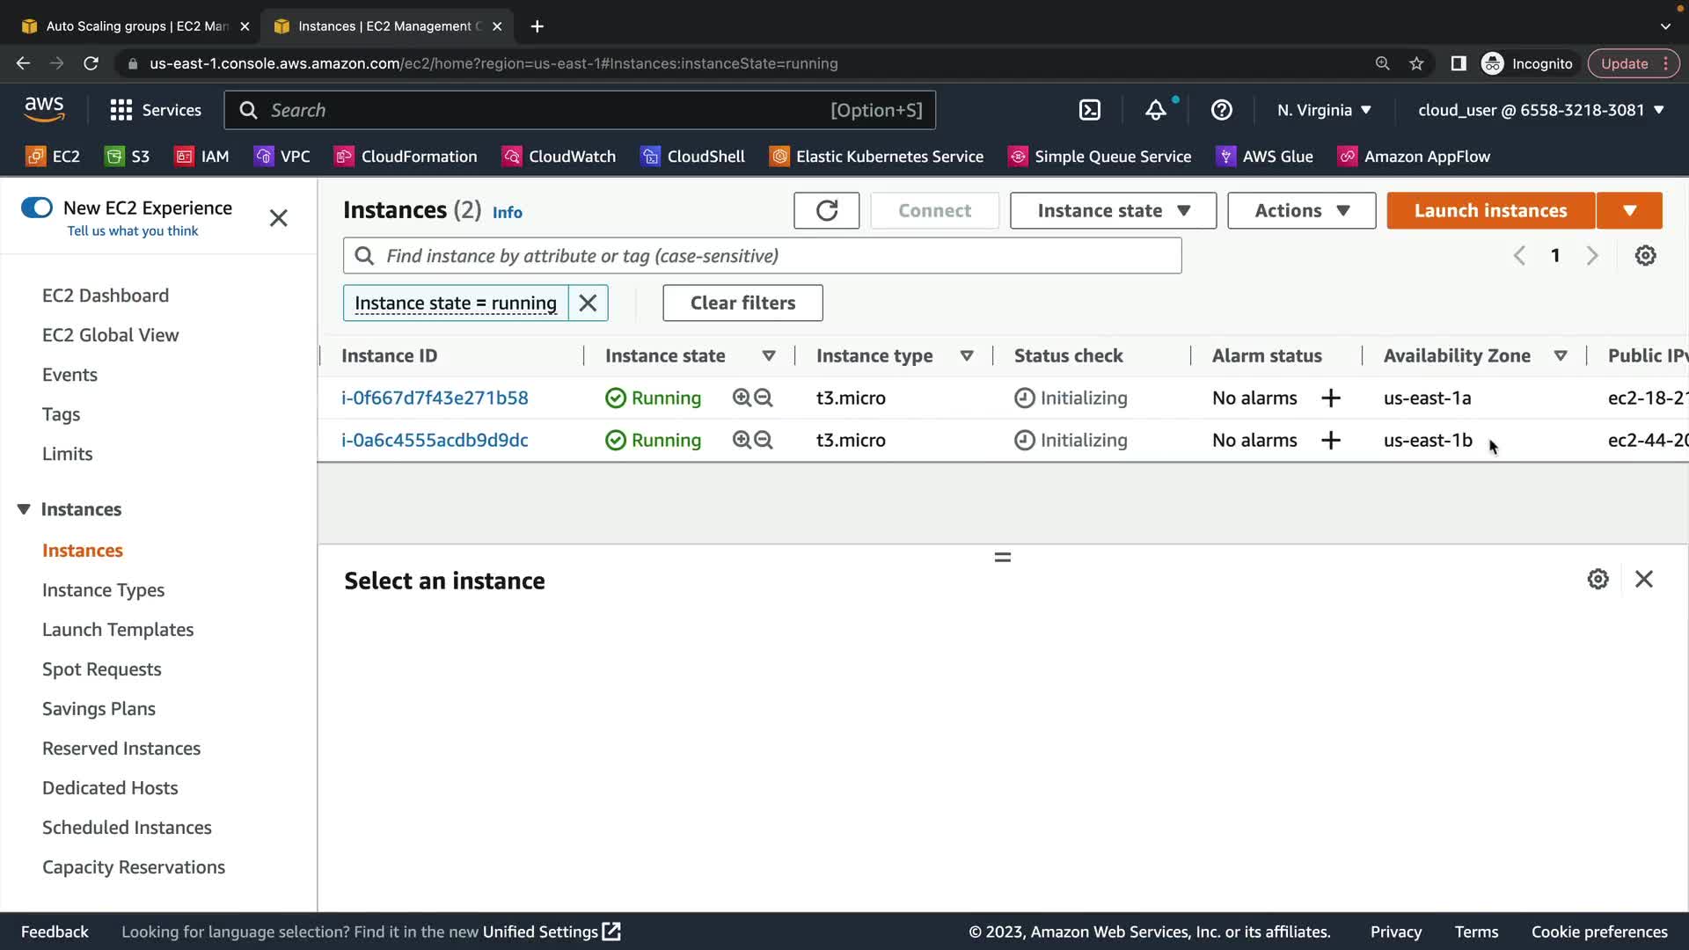Image resolution: width=1689 pixels, height=950 pixels.
Task: Refresh the instances list
Action: (826, 211)
